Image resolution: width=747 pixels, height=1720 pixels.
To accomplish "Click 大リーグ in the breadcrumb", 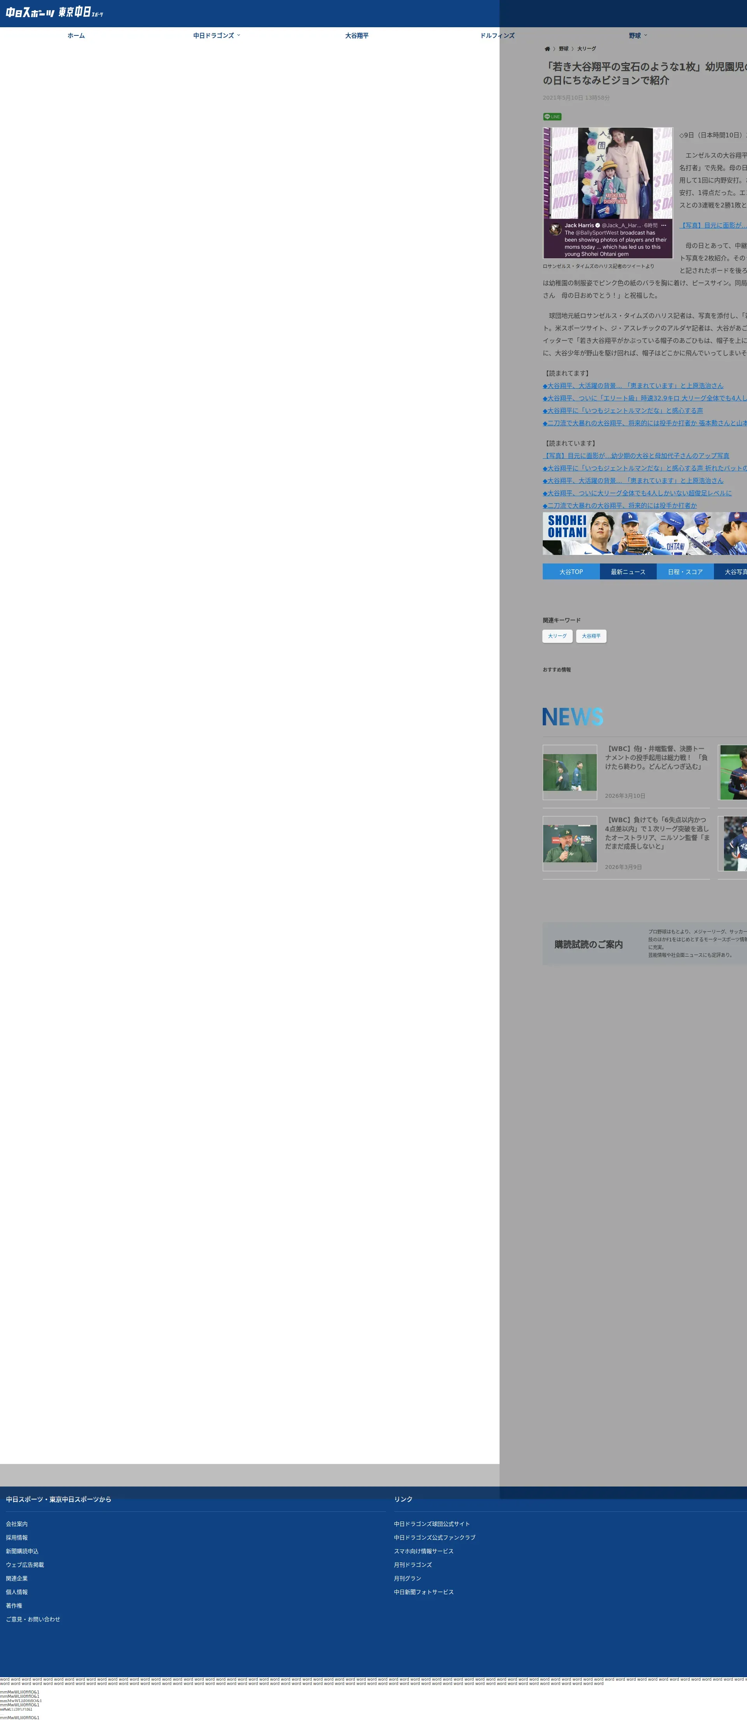I will click(586, 49).
